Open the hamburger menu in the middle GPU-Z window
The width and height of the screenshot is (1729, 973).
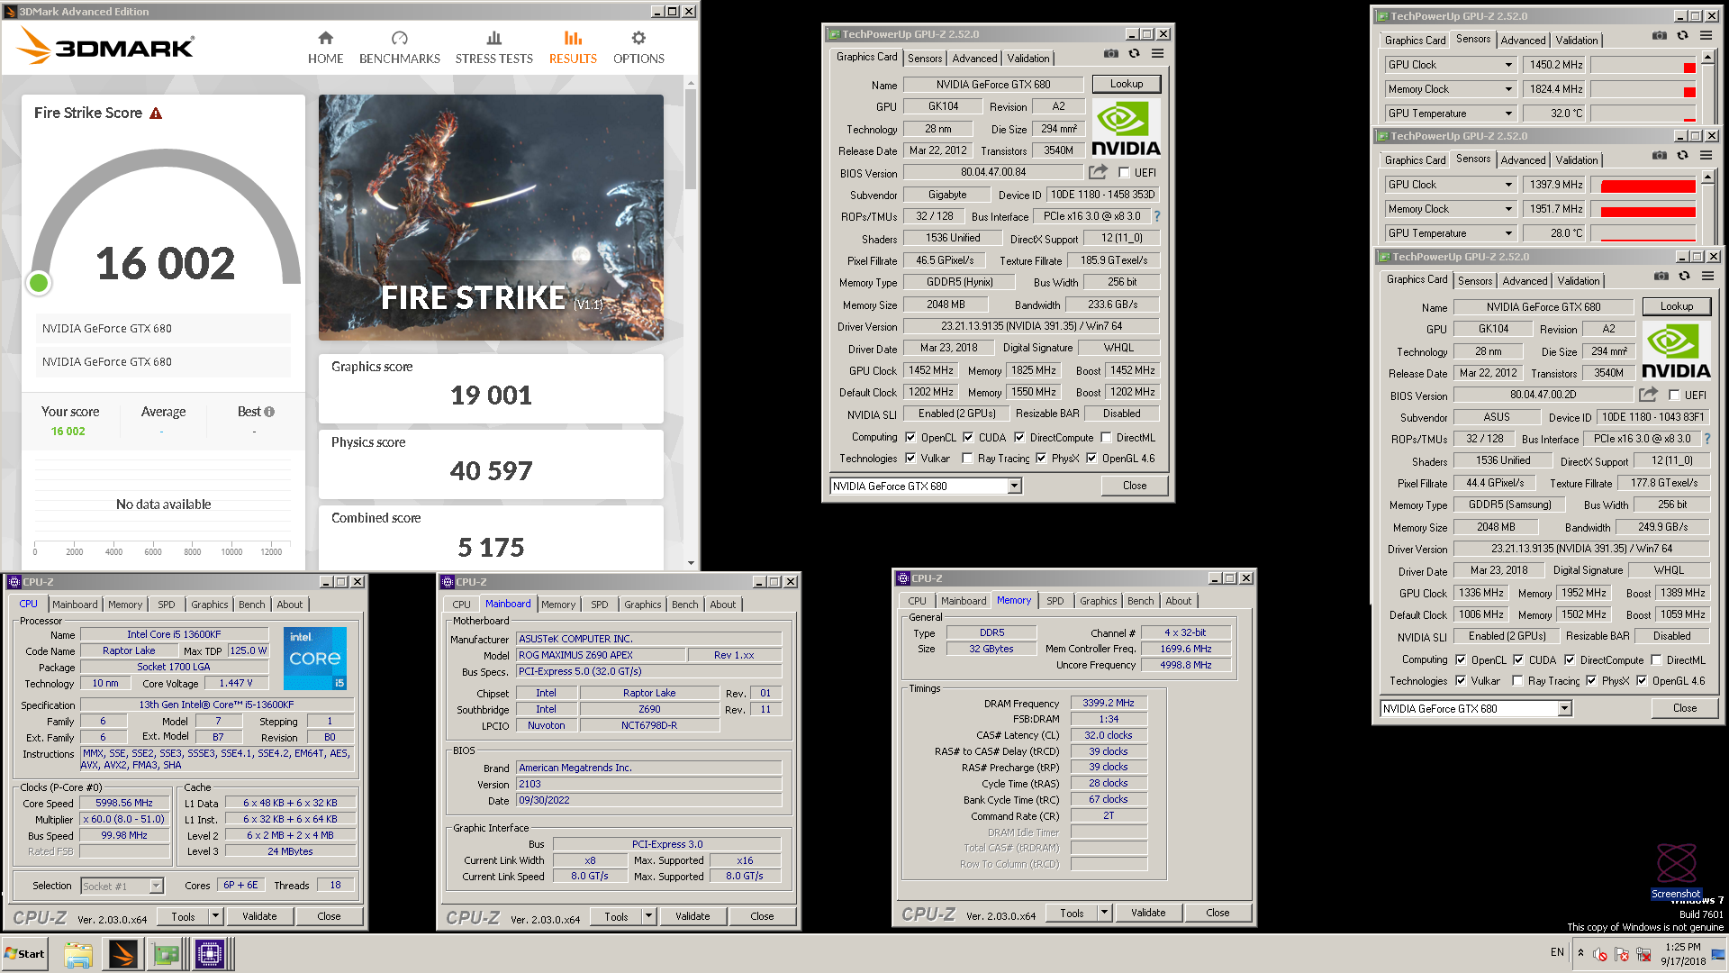click(x=1158, y=54)
